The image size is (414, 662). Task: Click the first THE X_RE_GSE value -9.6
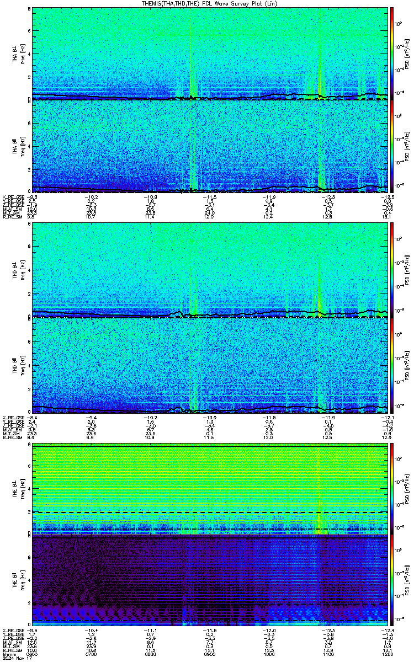coord(32,631)
